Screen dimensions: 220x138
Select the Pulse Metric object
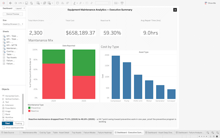tap(9, 108)
